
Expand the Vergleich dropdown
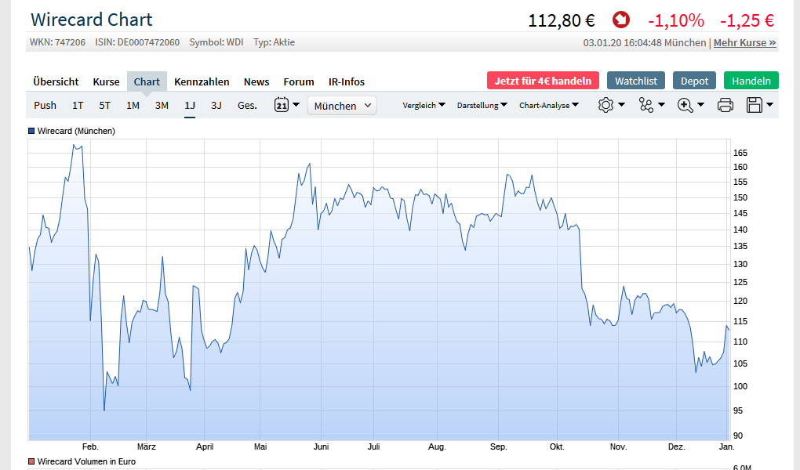(x=424, y=105)
